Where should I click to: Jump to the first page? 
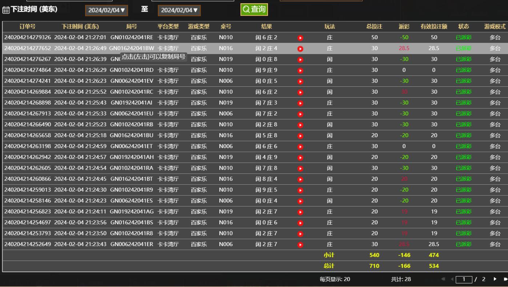click(x=443, y=279)
